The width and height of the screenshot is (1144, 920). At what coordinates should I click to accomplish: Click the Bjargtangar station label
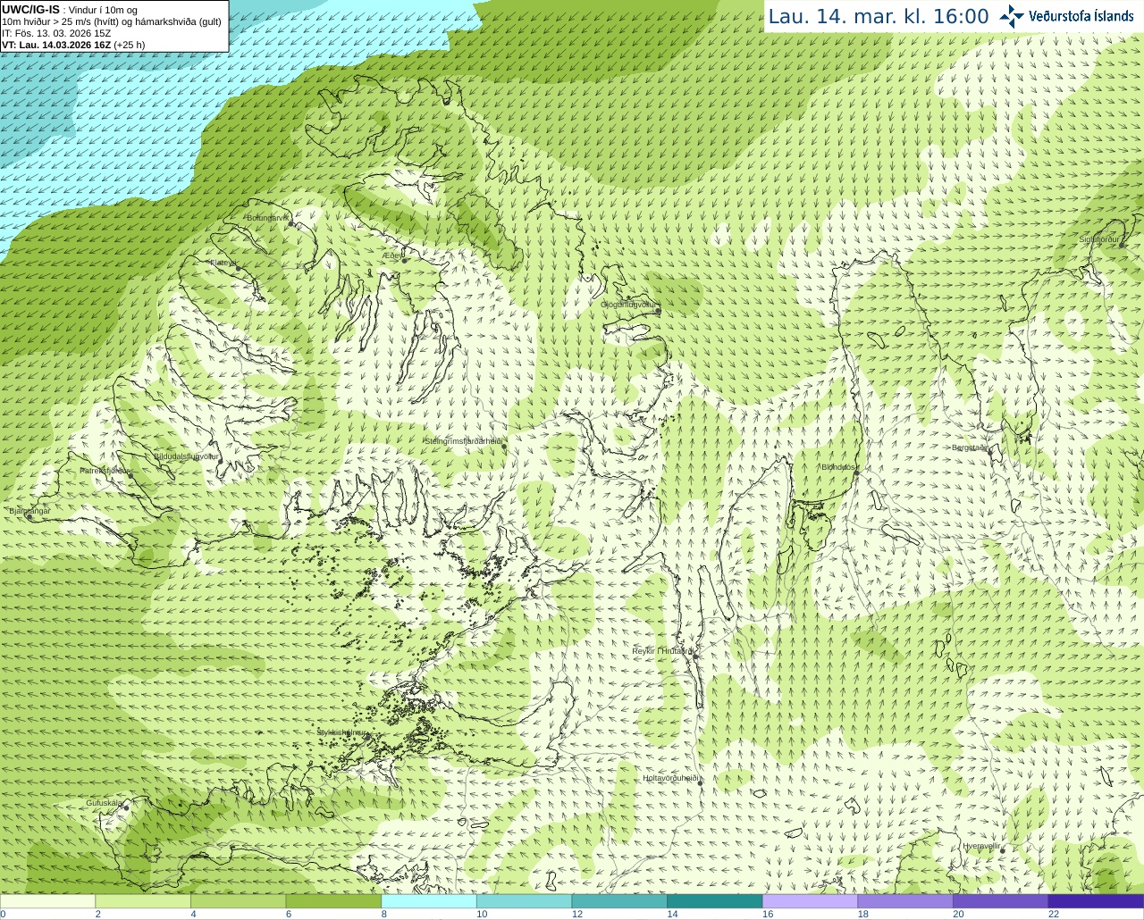(x=29, y=511)
